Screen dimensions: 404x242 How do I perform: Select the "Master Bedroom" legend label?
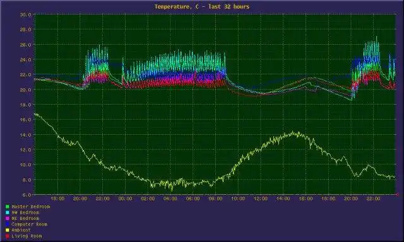(31, 207)
